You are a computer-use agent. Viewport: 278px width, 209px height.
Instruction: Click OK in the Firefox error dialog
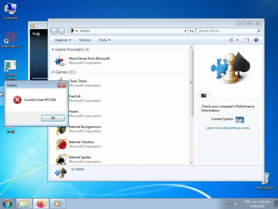tap(53, 118)
